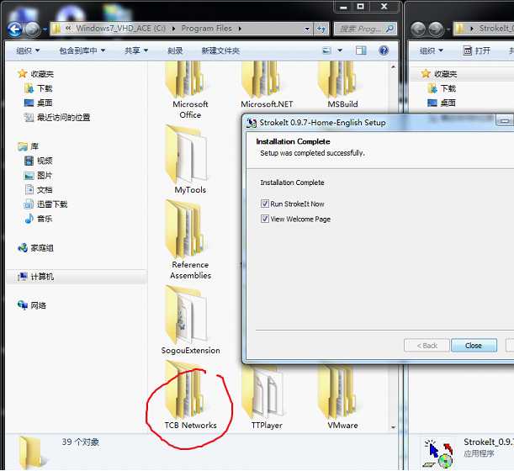Click the StrokeIt Setup title bar icon
The height and width of the screenshot is (471, 514).
[x=252, y=123]
